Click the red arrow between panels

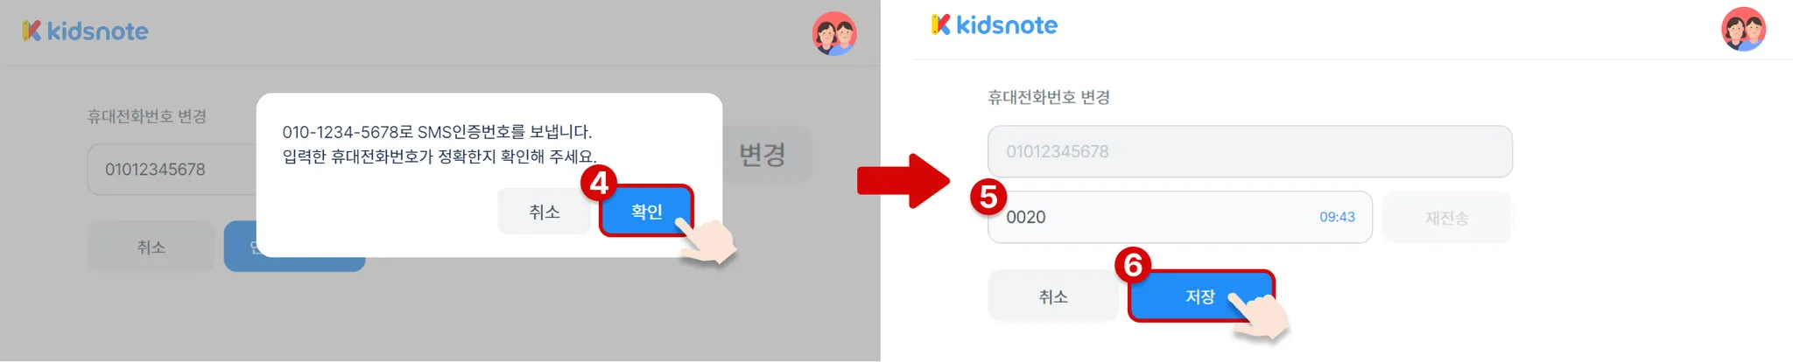click(x=904, y=181)
